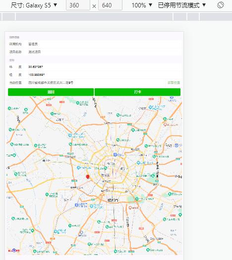Image resolution: width=232 pixels, height=260 pixels.
Task: Open the 100% zoom level dropdown
Action: click(x=142, y=5)
